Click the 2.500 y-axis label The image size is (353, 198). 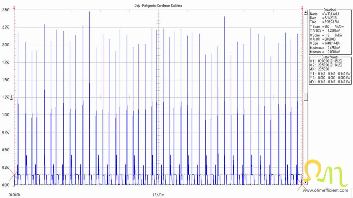(6, 10)
